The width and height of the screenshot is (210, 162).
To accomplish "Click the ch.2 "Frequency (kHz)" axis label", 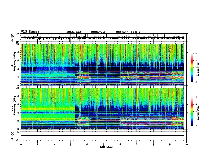I will 15,105.
